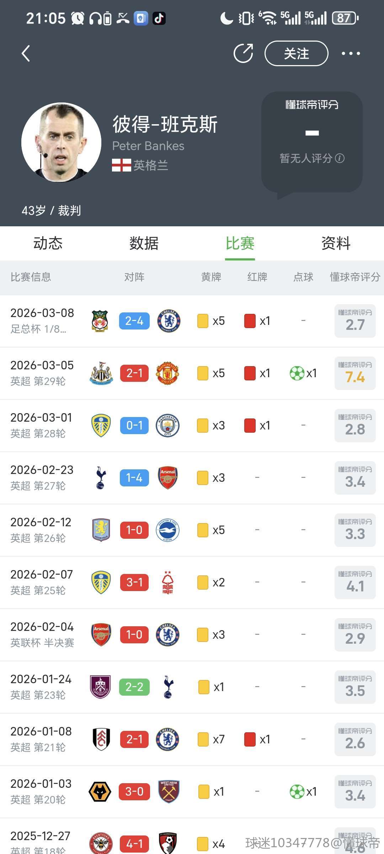Image resolution: width=384 pixels, height=854 pixels.
Task: Tap the 2.7 rating box
Action: (x=355, y=321)
